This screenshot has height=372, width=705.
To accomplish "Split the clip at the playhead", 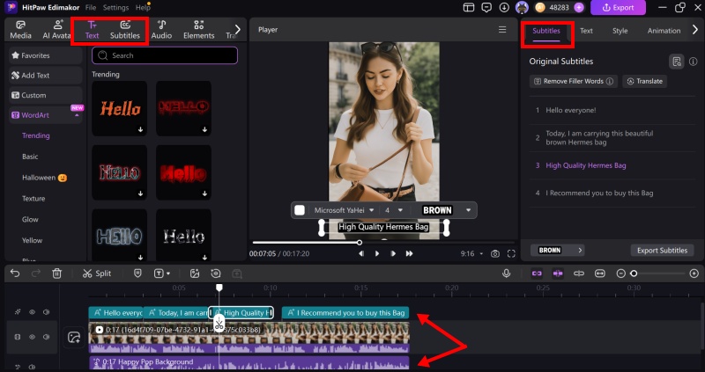I will [97, 274].
